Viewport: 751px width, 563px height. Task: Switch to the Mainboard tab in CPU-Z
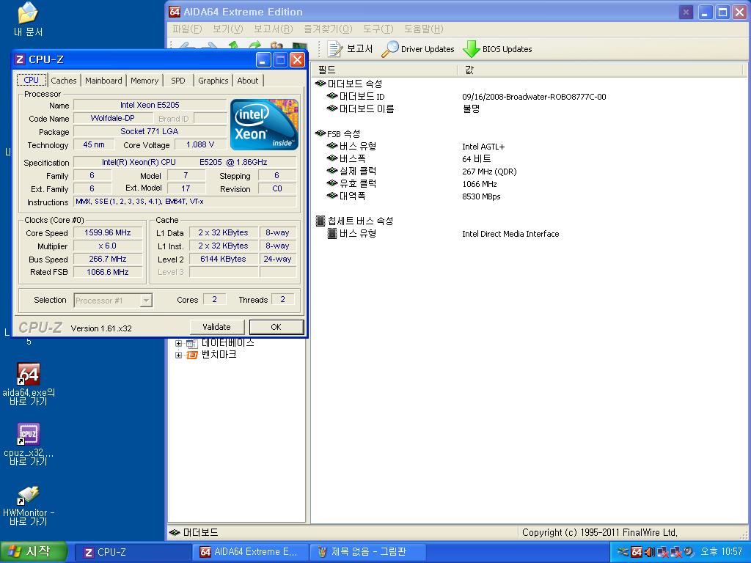(103, 81)
